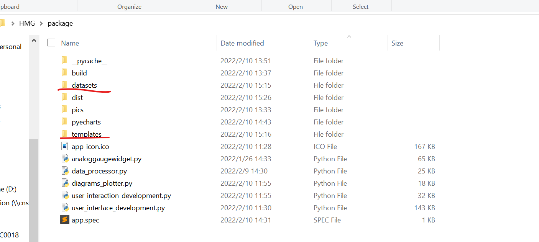Open the underlined datasets folder
The width and height of the screenshot is (539, 242).
pyautogui.click(x=84, y=85)
